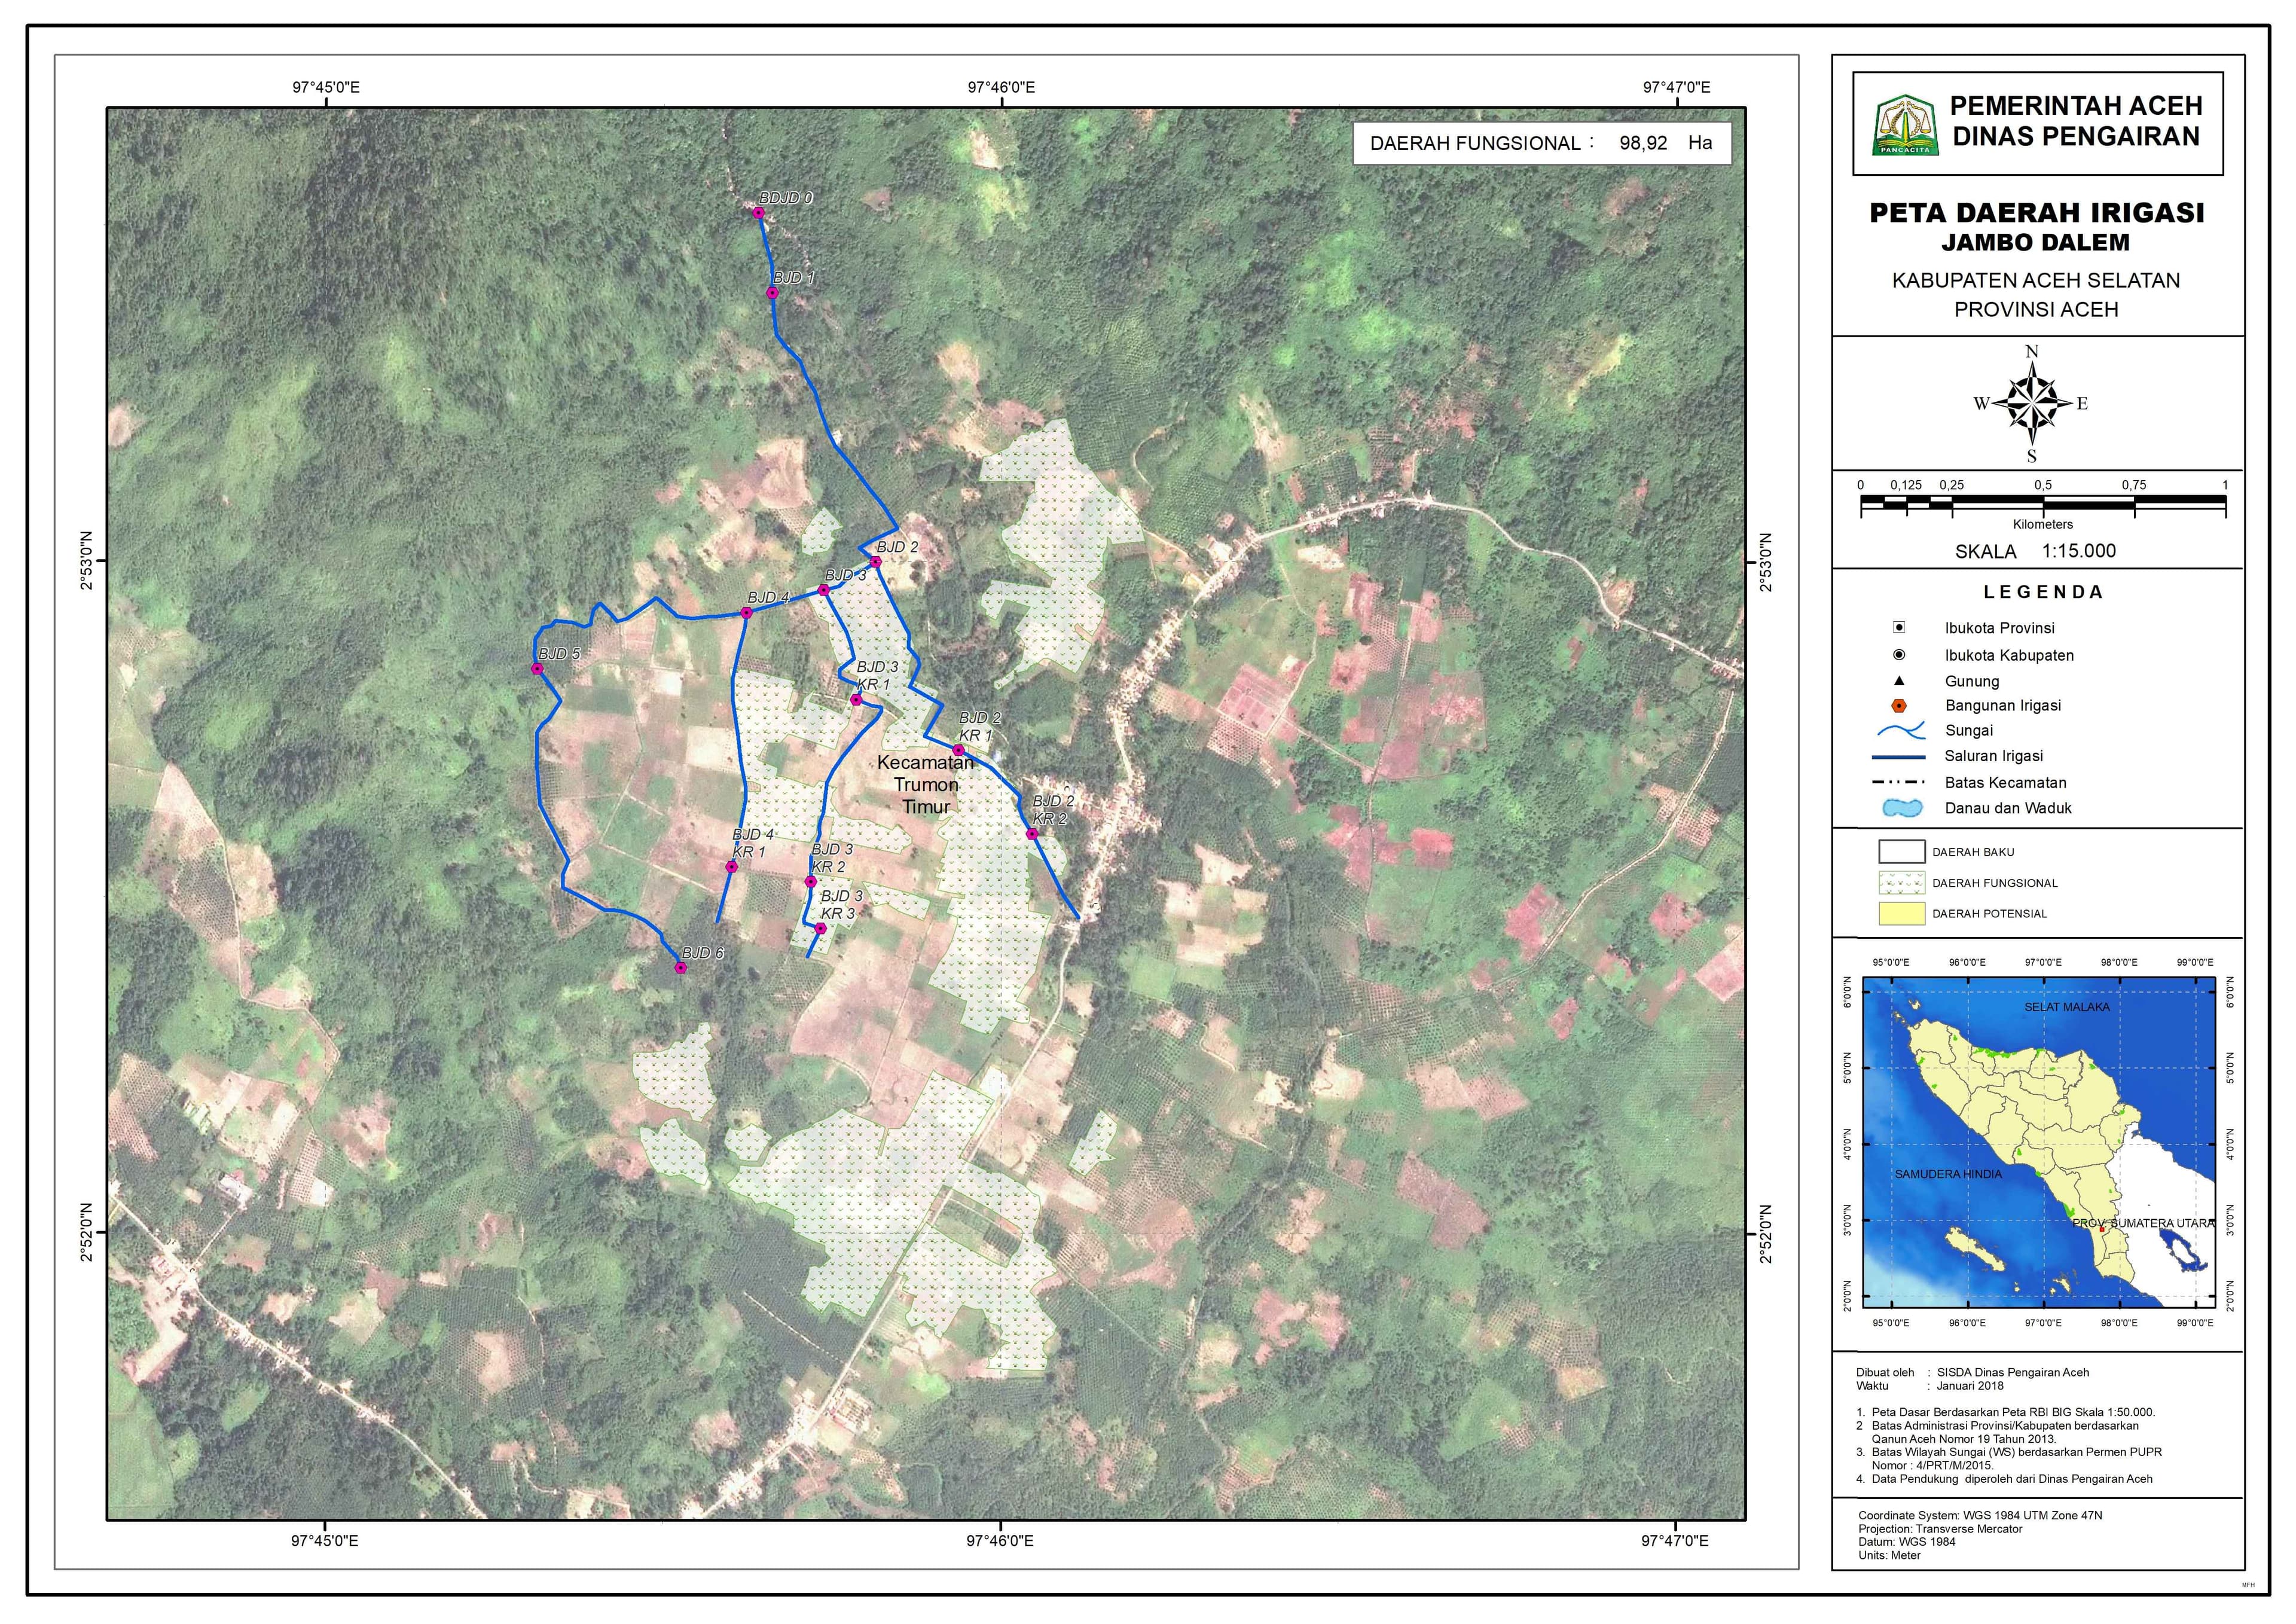Click the BJD 1 irrigation marker

[x=772, y=293]
